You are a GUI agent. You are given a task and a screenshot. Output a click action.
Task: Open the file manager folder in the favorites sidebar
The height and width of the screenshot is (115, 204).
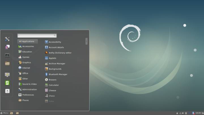[x=7, y=63]
